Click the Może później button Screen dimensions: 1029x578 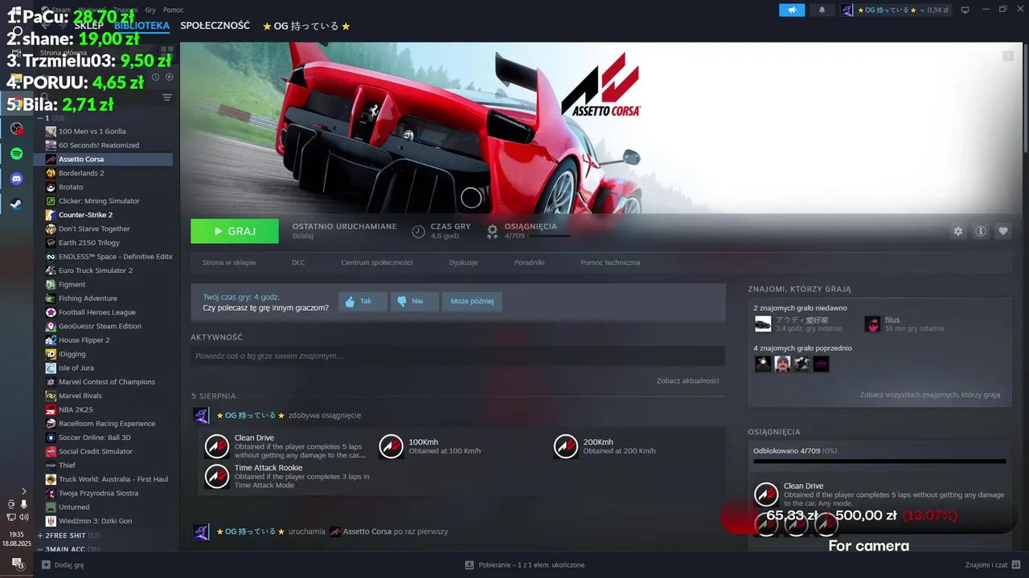coord(473,302)
